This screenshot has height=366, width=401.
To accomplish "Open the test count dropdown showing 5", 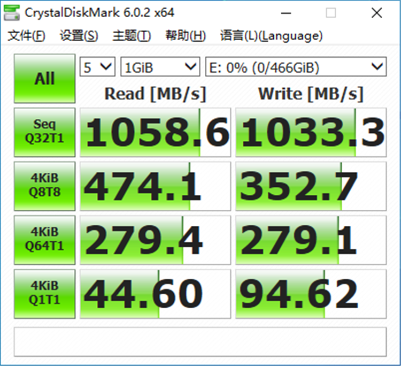I will coord(97,67).
